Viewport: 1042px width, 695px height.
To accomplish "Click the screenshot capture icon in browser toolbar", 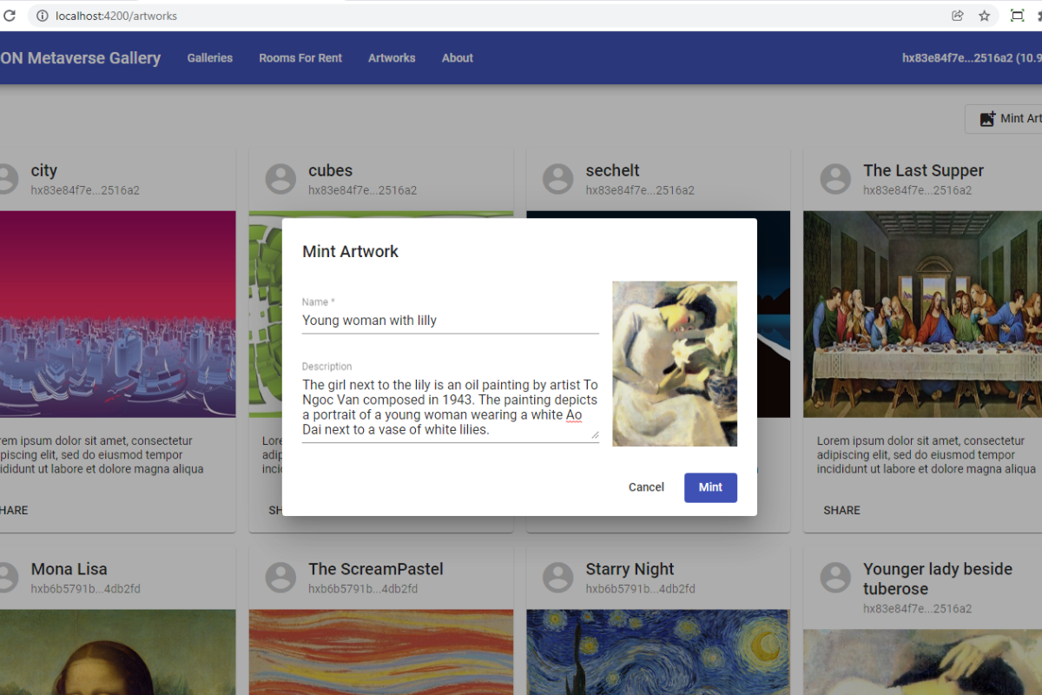I will 1017,16.
